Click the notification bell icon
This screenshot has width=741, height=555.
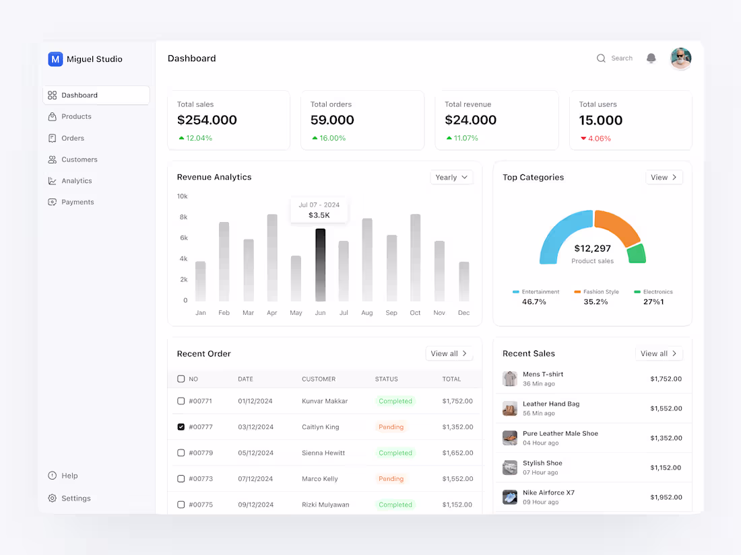(651, 59)
